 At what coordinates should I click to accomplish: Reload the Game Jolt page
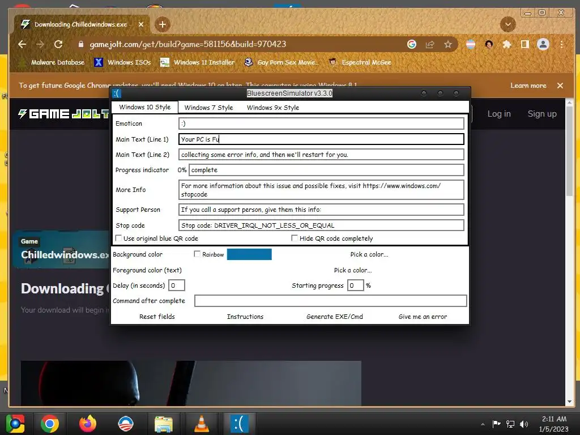[x=58, y=44]
